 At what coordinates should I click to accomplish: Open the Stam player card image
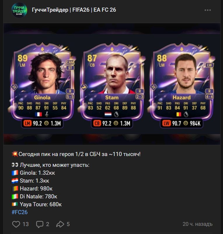[112, 85]
